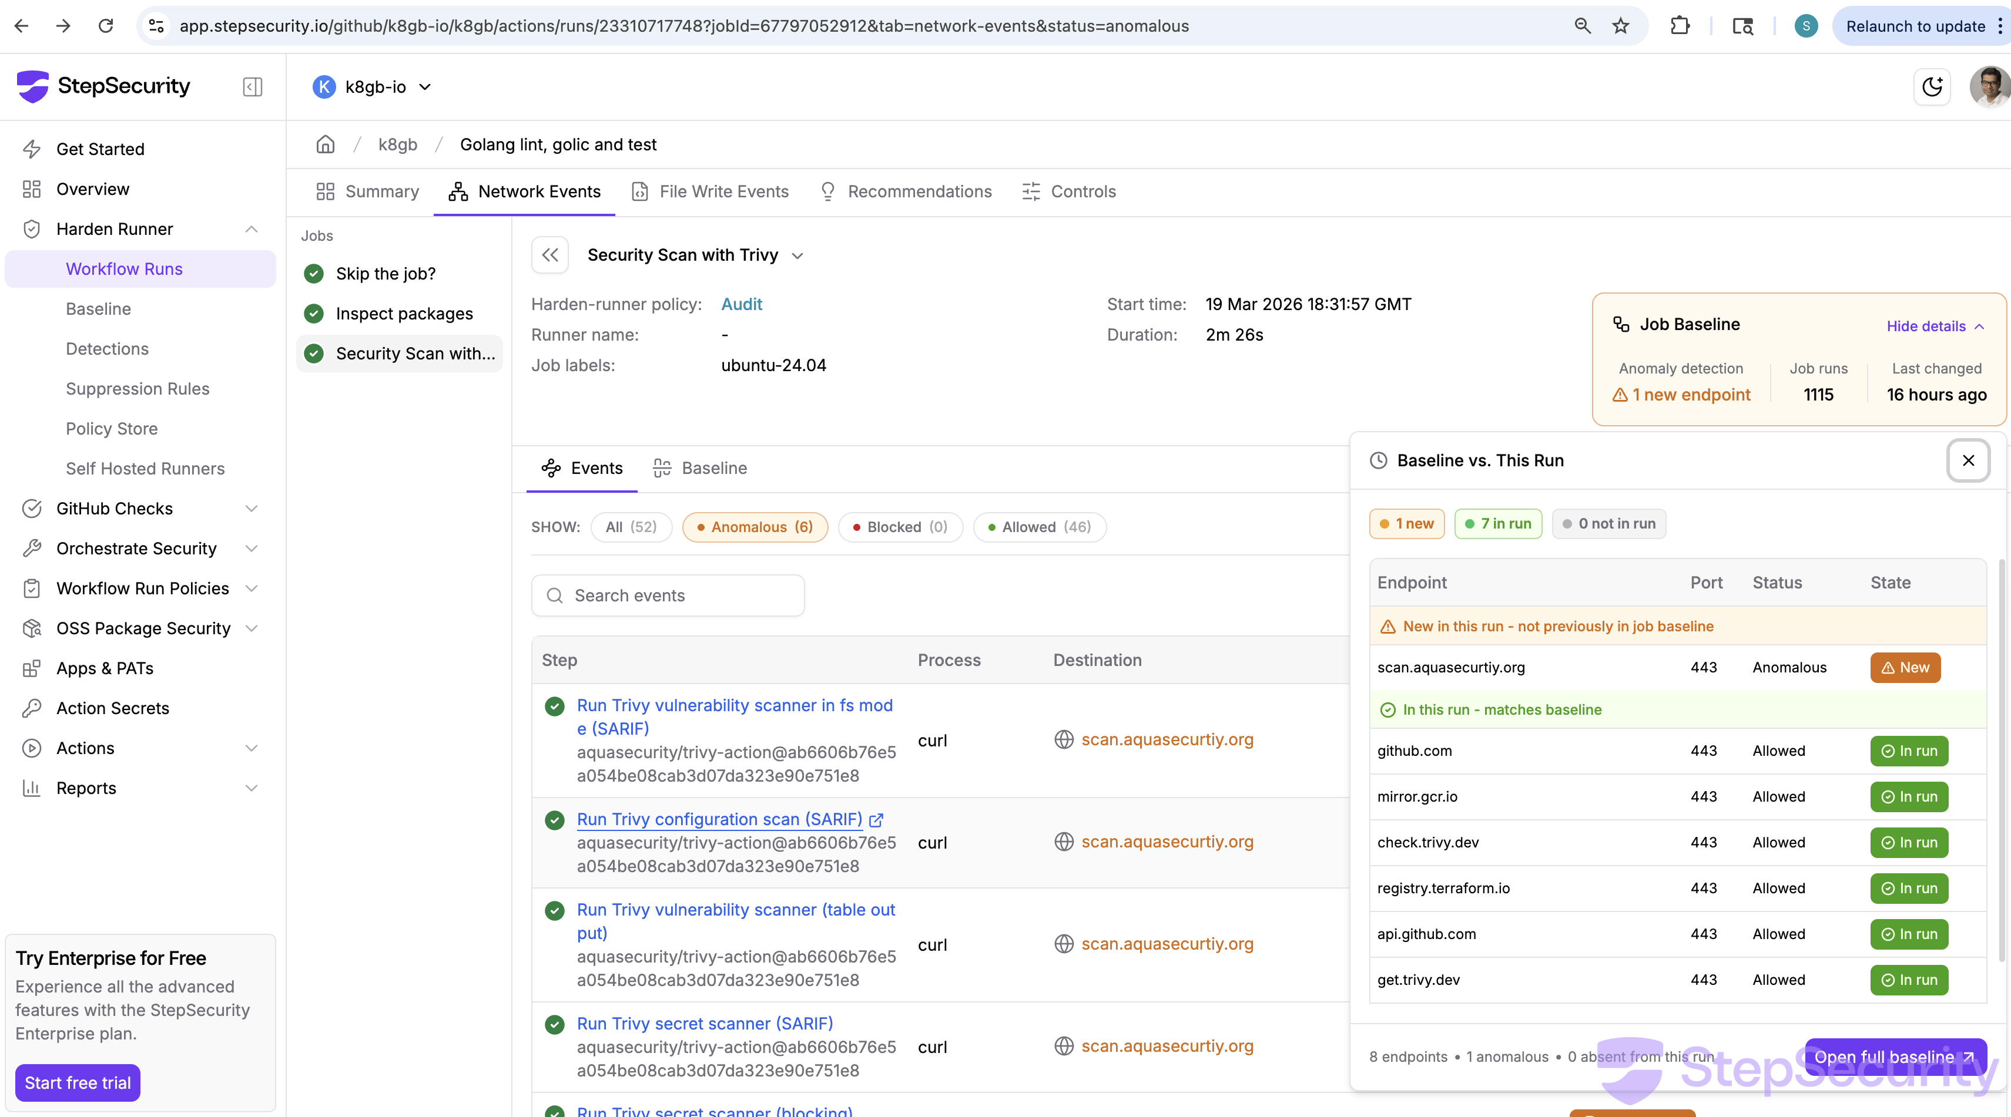Show All (52) events filter
The width and height of the screenshot is (2011, 1117).
click(631, 527)
